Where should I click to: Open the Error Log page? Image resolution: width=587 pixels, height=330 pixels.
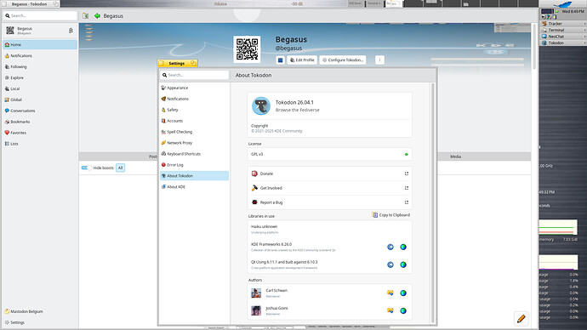coord(194,165)
